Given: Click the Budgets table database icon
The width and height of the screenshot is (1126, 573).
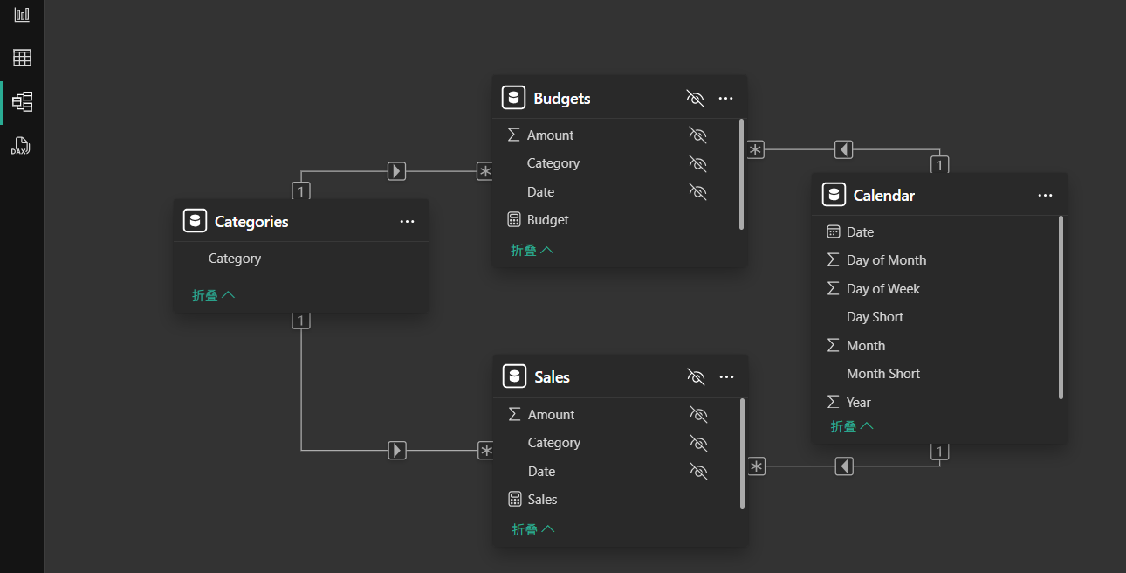Looking at the screenshot, I should [513, 98].
